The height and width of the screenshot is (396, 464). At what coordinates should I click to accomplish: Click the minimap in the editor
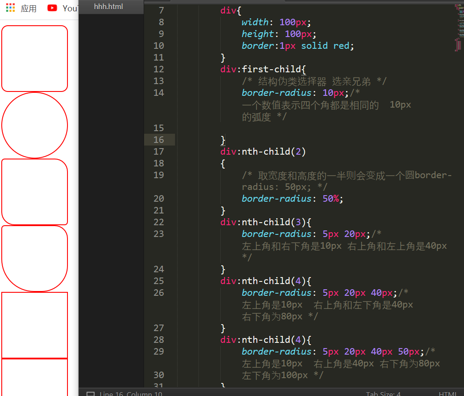click(459, 28)
